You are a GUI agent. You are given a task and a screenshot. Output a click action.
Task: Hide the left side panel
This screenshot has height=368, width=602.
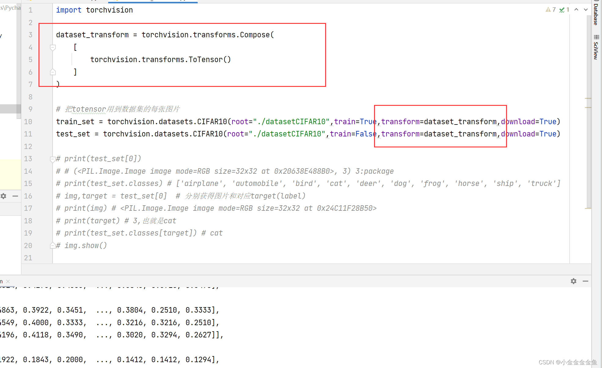click(x=15, y=196)
